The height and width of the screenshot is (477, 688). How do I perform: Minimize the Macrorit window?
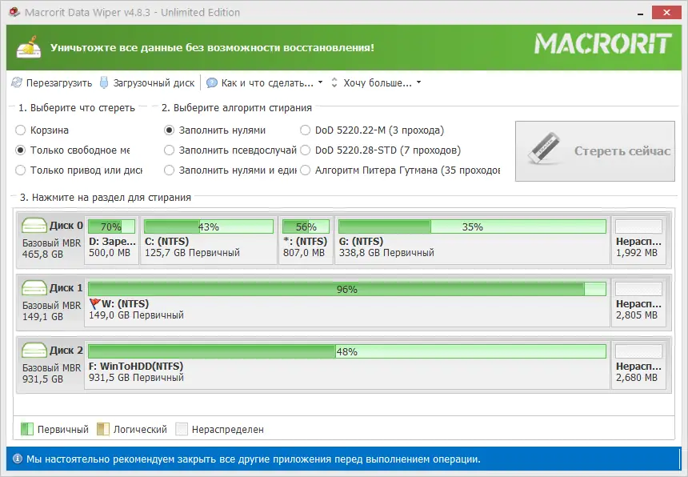(640, 13)
